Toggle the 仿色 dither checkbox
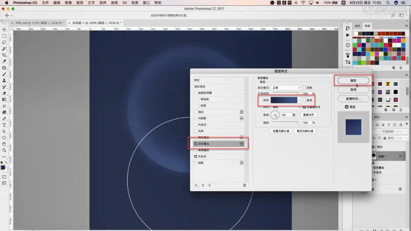Viewport: 411px width, 231px height. coord(304,88)
